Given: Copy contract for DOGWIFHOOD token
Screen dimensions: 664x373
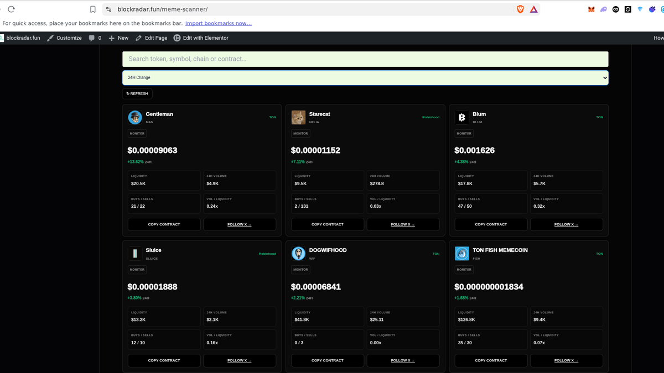Looking at the screenshot, I should click(x=328, y=360).
